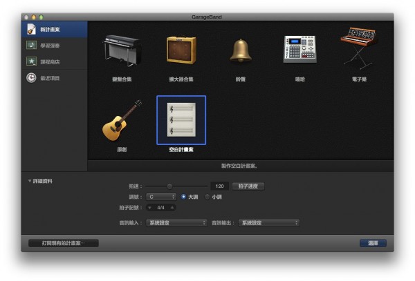Open 新計畫案 in the sidebar
Viewport: 415px width, 281px height.
[x=54, y=30]
